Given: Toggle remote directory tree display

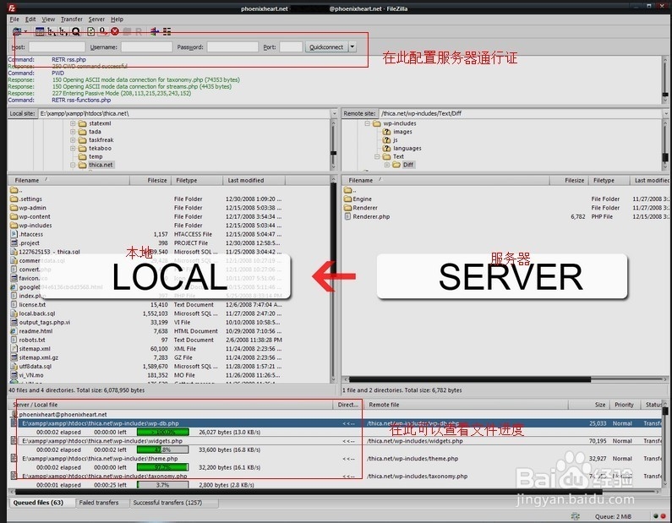Looking at the screenshot, I should pyautogui.click(x=63, y=31).
